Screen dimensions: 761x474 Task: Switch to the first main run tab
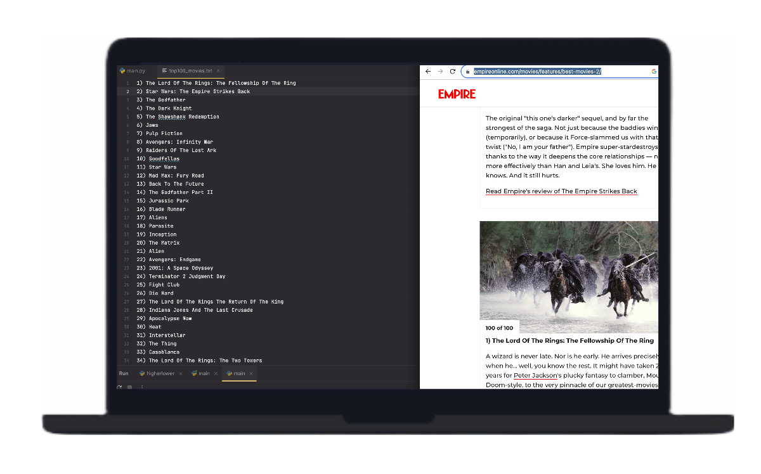click(x=200, y=374)
